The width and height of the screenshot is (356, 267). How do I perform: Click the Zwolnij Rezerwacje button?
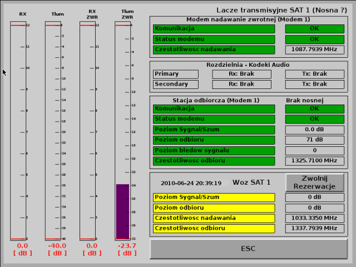[x=314, y=182]
